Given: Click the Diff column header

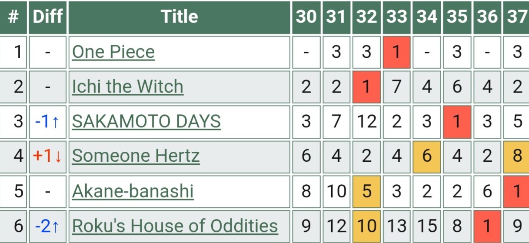Looking at the screenshot, I should [48, 17].
